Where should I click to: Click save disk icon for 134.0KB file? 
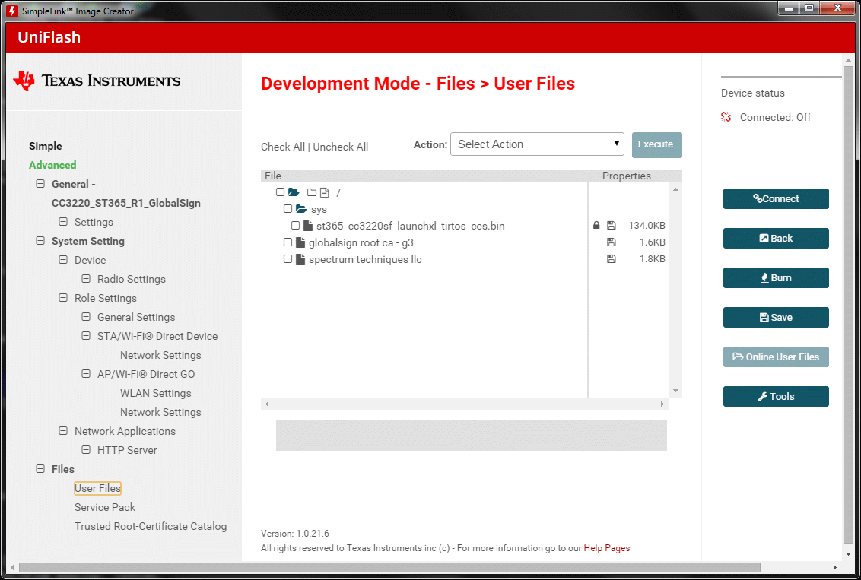click(612, 225)
